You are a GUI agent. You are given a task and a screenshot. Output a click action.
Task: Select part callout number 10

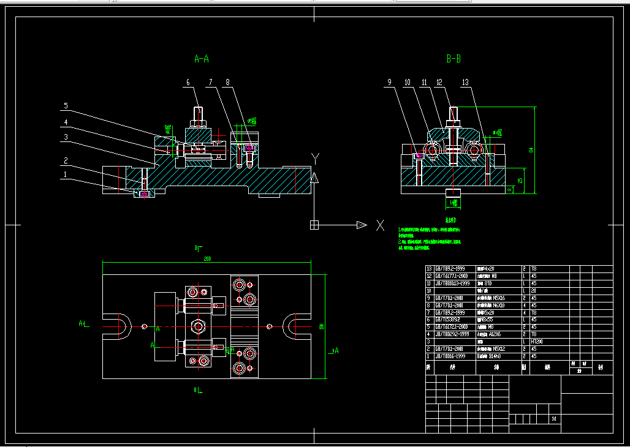point(408,82)
